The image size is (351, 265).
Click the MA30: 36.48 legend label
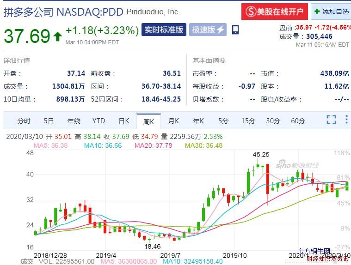[x=203, y=145]
